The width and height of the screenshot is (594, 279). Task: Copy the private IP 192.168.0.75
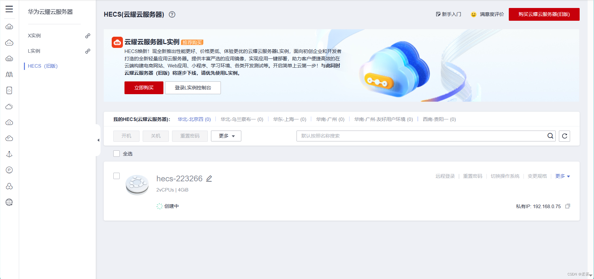(x=568, y=206)
